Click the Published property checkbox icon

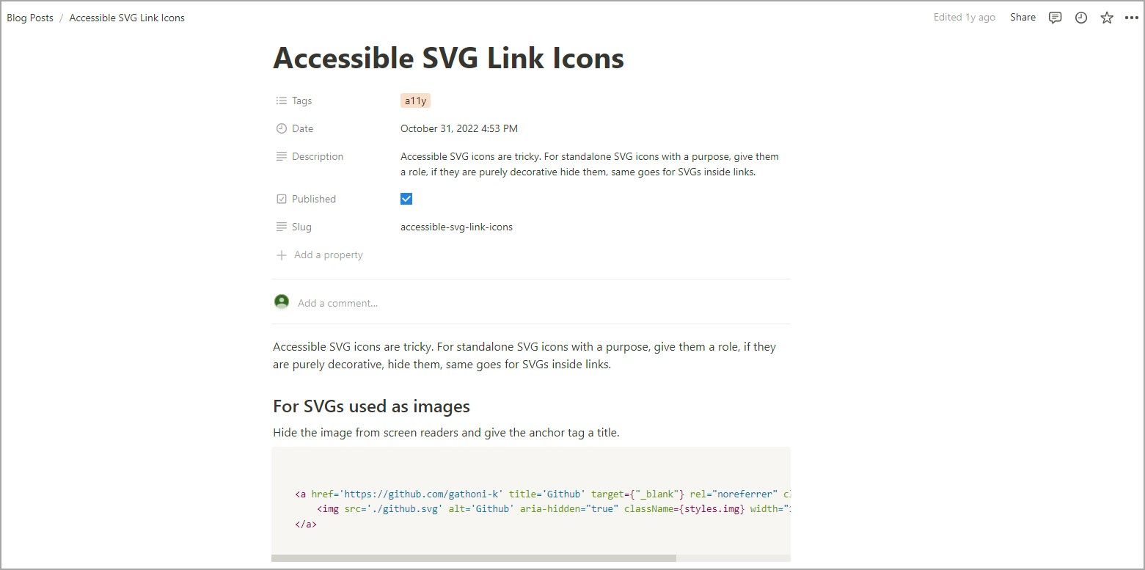coord(282,199)
